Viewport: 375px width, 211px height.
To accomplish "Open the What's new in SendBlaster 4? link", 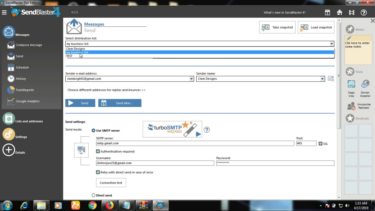I will pos(284,13).
